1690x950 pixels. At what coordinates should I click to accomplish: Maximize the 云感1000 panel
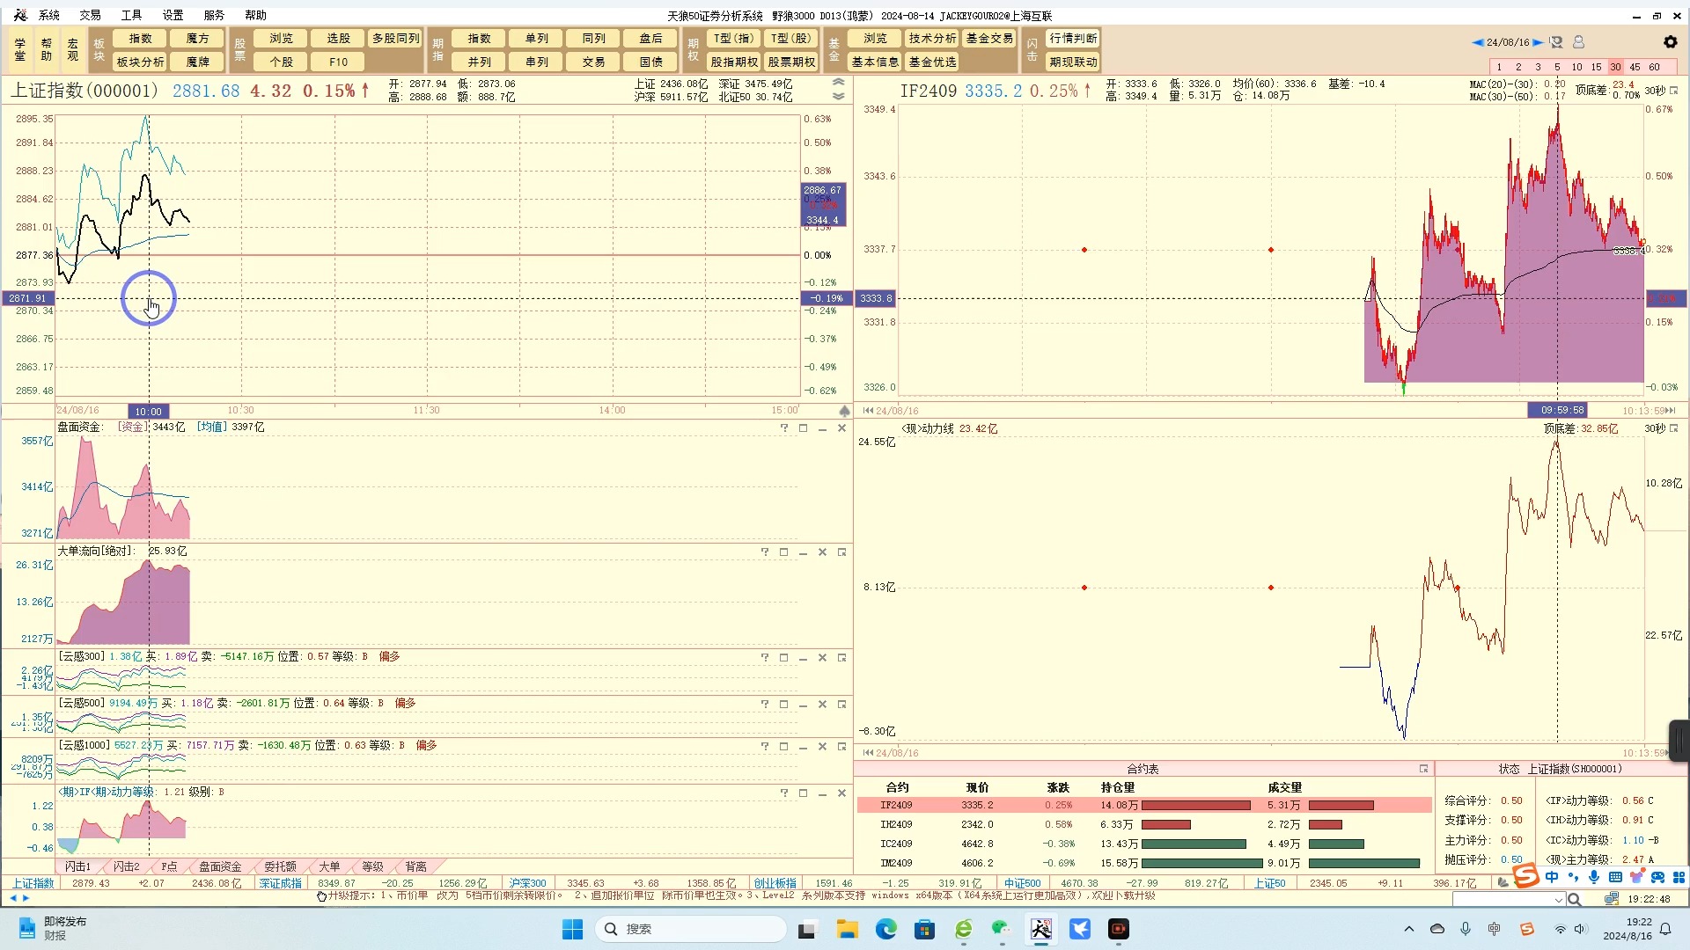click(783, 747)
